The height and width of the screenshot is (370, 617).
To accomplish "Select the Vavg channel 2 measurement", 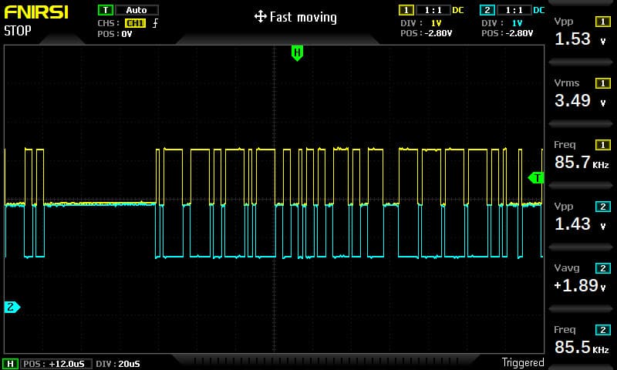I will tap(582, 278).
